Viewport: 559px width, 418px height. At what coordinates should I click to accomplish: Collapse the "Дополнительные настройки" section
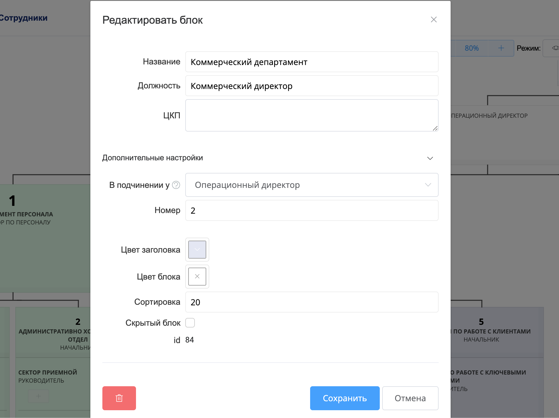(430, 158)
